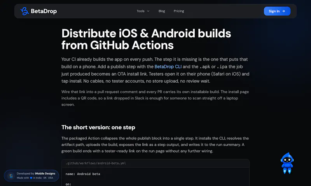
Task: Click the 'Made with' India UK USA text
Action: 35,178
